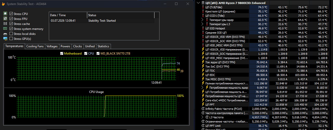Screen dimensions: 333x130
Task: Collapse the AMD Ryzen 7 9800X3D sensor group
Action: point(199,3)
